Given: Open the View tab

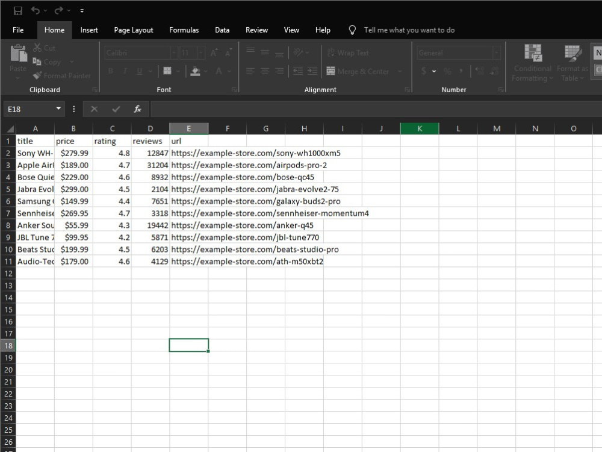Looking at the screenshot, I should coord(291,30).
